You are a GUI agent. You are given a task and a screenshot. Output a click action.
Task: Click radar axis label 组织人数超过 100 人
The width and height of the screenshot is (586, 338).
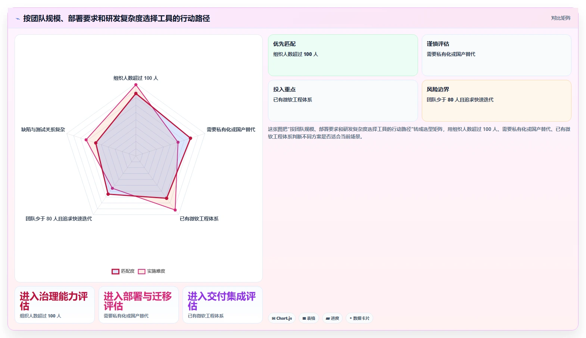136,78
